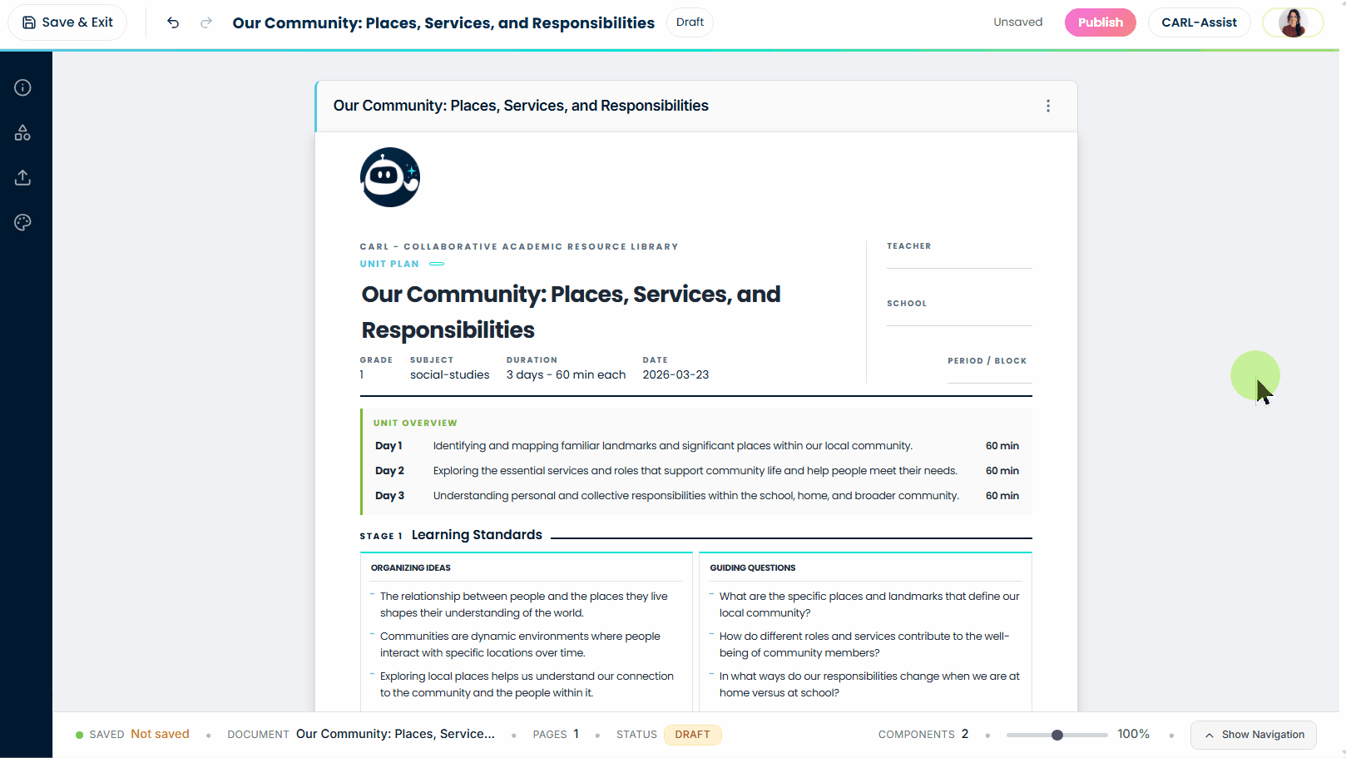
Task: Open the shapes components icon in sidebar
Action: pos(22,132)
